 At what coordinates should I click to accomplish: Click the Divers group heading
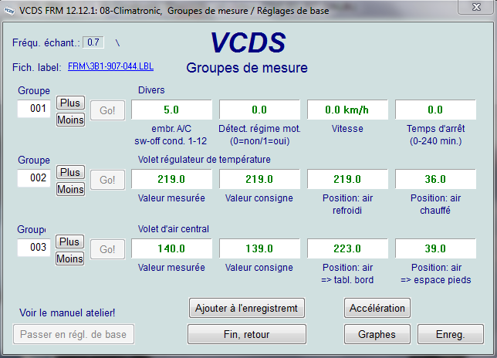coord(151,90)
